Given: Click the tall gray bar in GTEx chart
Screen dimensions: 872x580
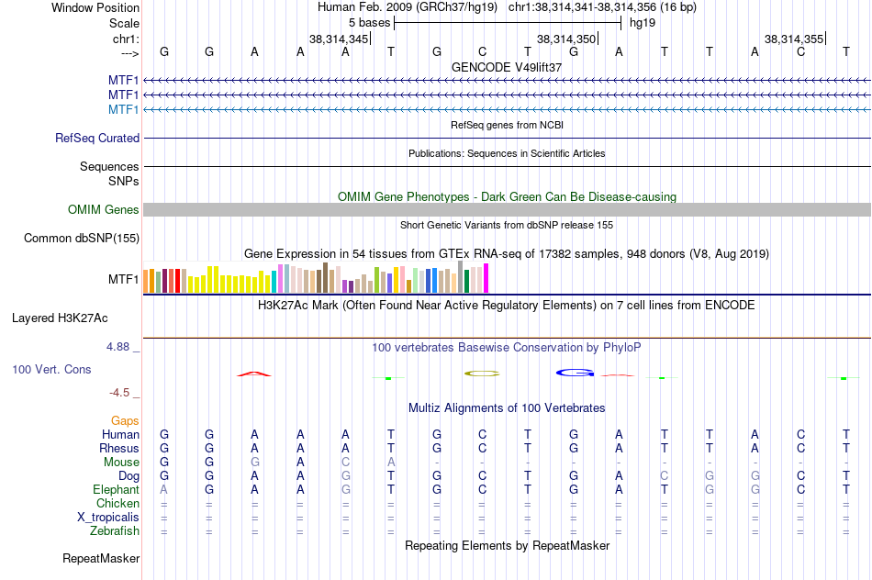Looking at the screenshot, I should click(x=461, y=277).
